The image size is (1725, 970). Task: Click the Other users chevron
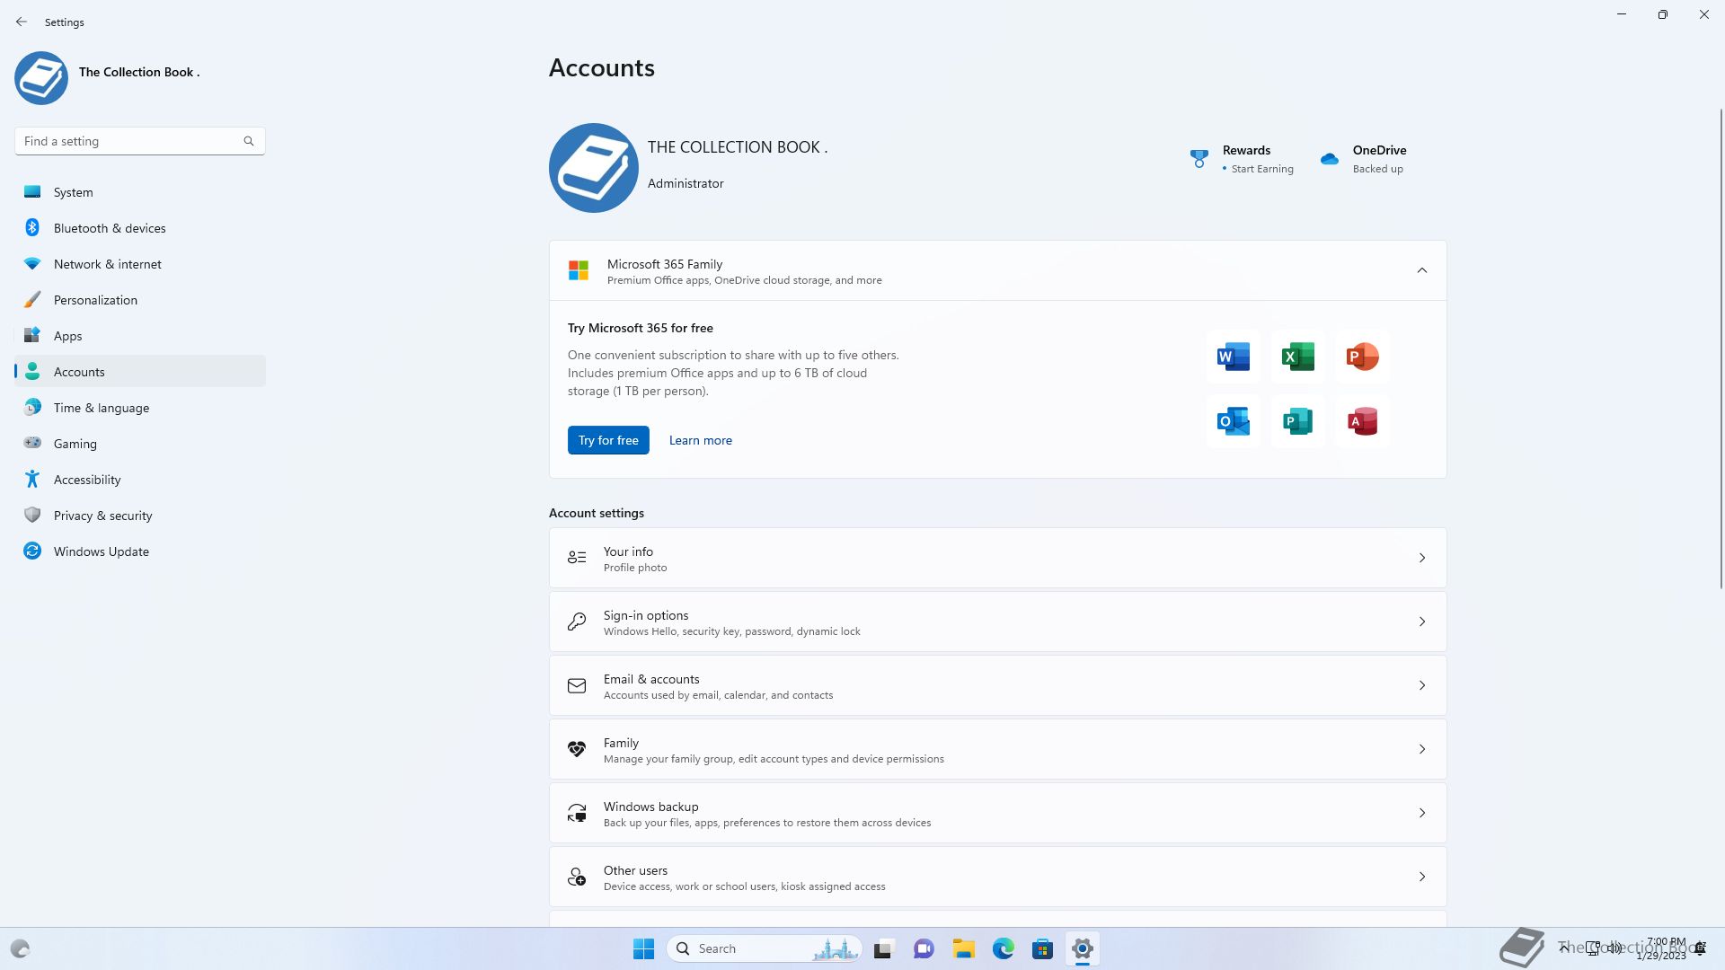click(x=1422, y=877)
